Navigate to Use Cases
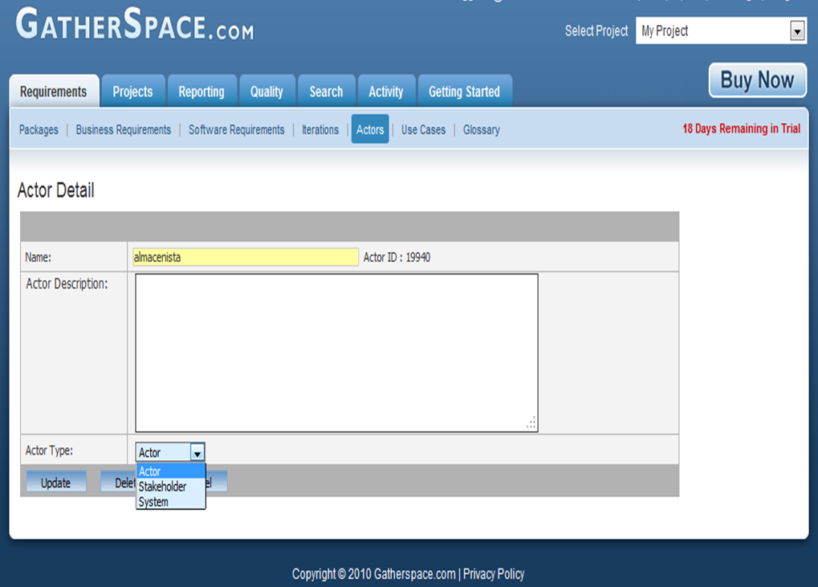The height and width of the screenshot is (587, 818). click(423, 130)
